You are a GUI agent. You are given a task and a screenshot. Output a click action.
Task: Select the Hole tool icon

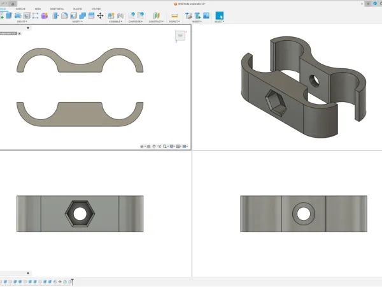(27, 15)
